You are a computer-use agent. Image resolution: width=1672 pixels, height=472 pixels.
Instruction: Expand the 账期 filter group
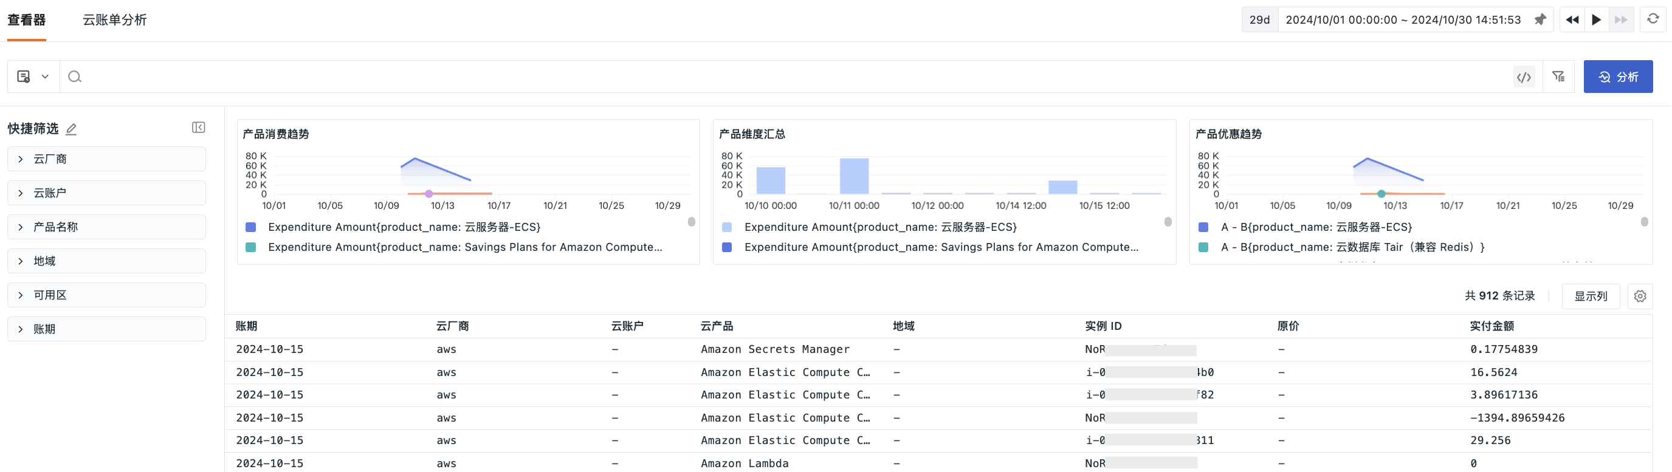tap(106, 329)
